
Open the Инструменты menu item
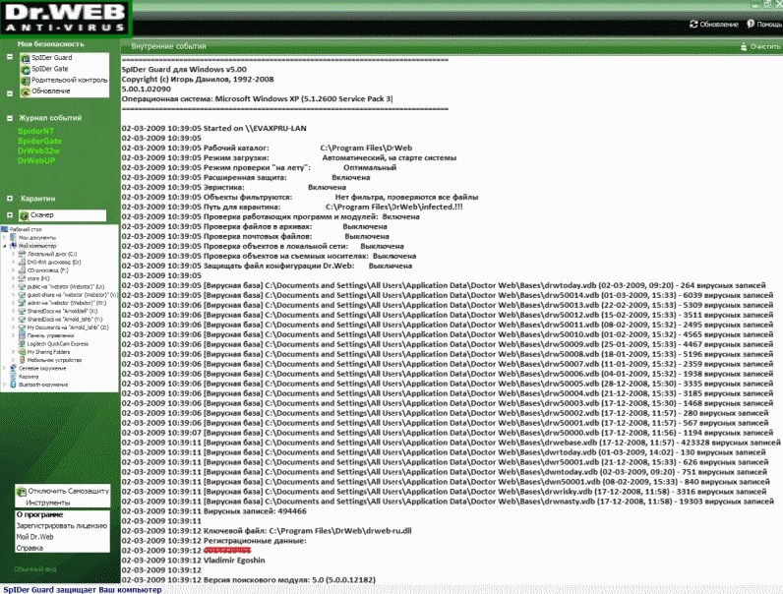(x=48, y=503)
